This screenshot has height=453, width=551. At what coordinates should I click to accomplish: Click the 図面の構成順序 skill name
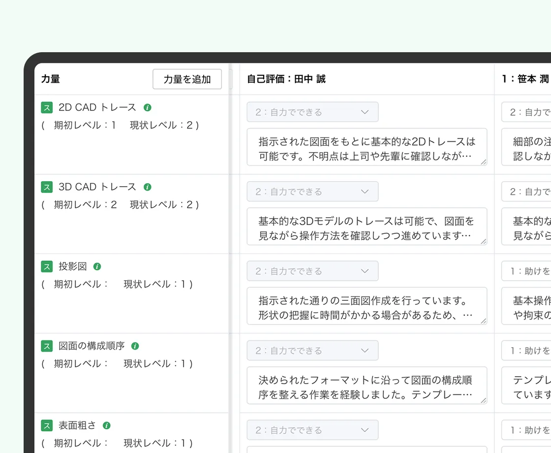tap(92, 346)
